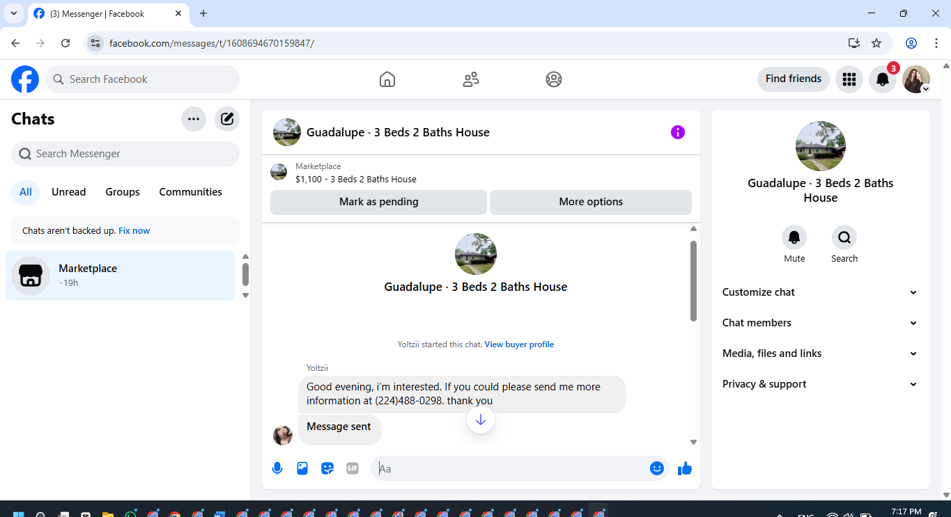Switch to the Groups chats filter
Viewport: 951px width, 517px height.
point(123,192)
